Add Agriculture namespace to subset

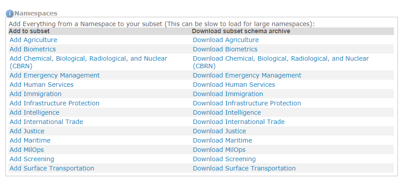tap(33, 40)
